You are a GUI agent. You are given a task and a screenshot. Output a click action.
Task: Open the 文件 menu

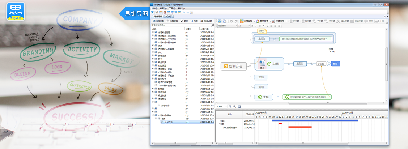[x=154, y=8]
